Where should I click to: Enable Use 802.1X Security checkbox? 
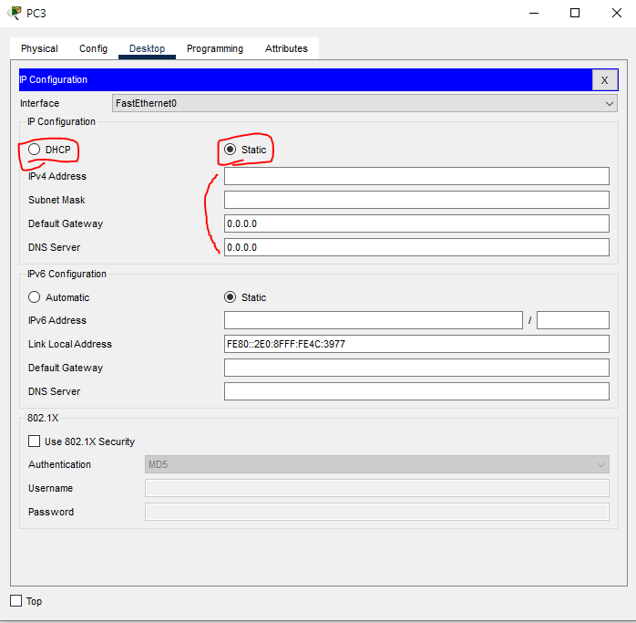pyautogui.click(x=34, y=441)
